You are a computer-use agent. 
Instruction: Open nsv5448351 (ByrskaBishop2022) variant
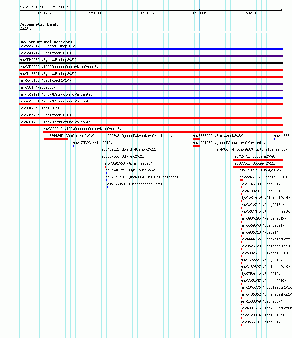[48, 74]
